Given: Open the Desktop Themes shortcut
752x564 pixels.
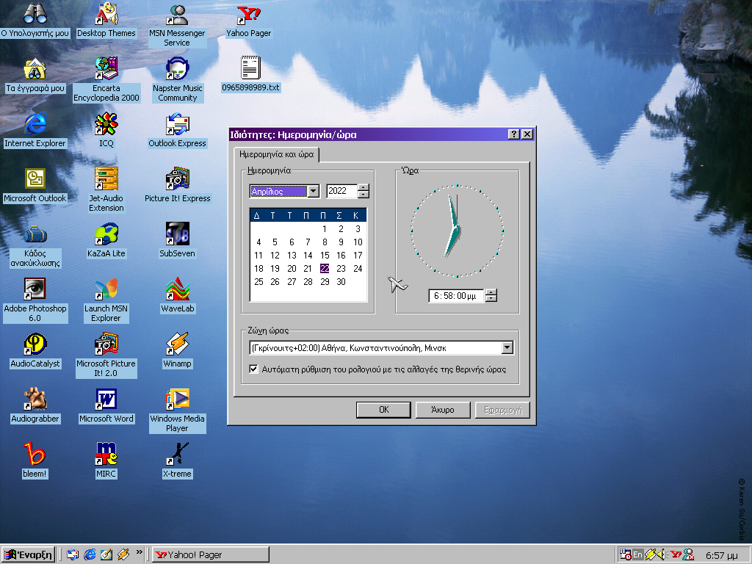Looking at the screenshot, I should [106, 15].
